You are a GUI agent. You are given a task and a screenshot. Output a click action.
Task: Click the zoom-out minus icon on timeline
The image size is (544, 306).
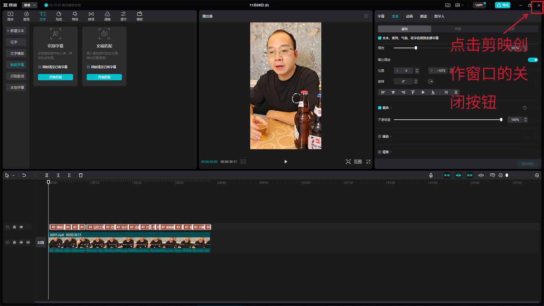click(501, 175)
